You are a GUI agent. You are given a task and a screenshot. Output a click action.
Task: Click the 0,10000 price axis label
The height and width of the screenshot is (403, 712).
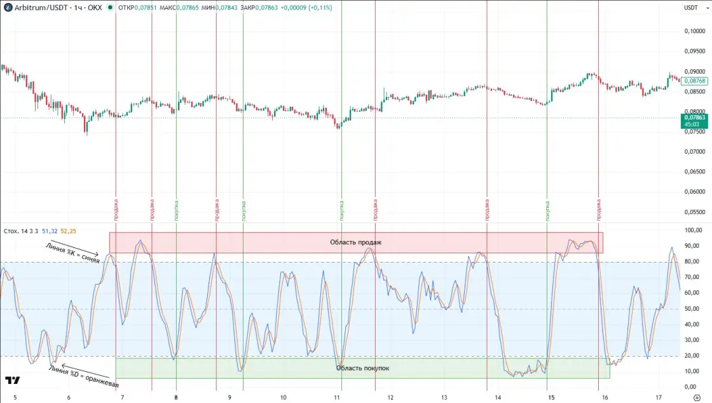pos(695,31)
